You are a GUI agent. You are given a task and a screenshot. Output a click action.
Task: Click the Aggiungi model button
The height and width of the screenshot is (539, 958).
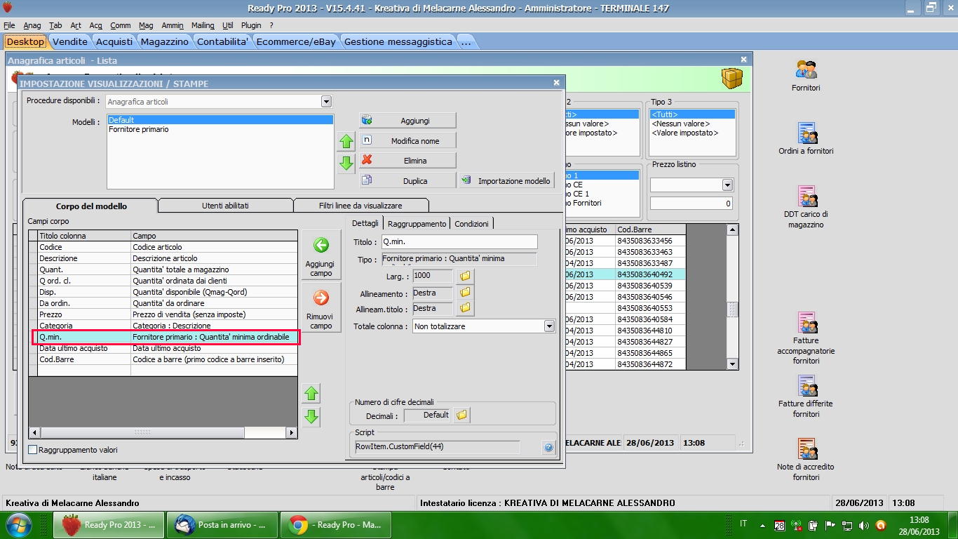[408, 121]
